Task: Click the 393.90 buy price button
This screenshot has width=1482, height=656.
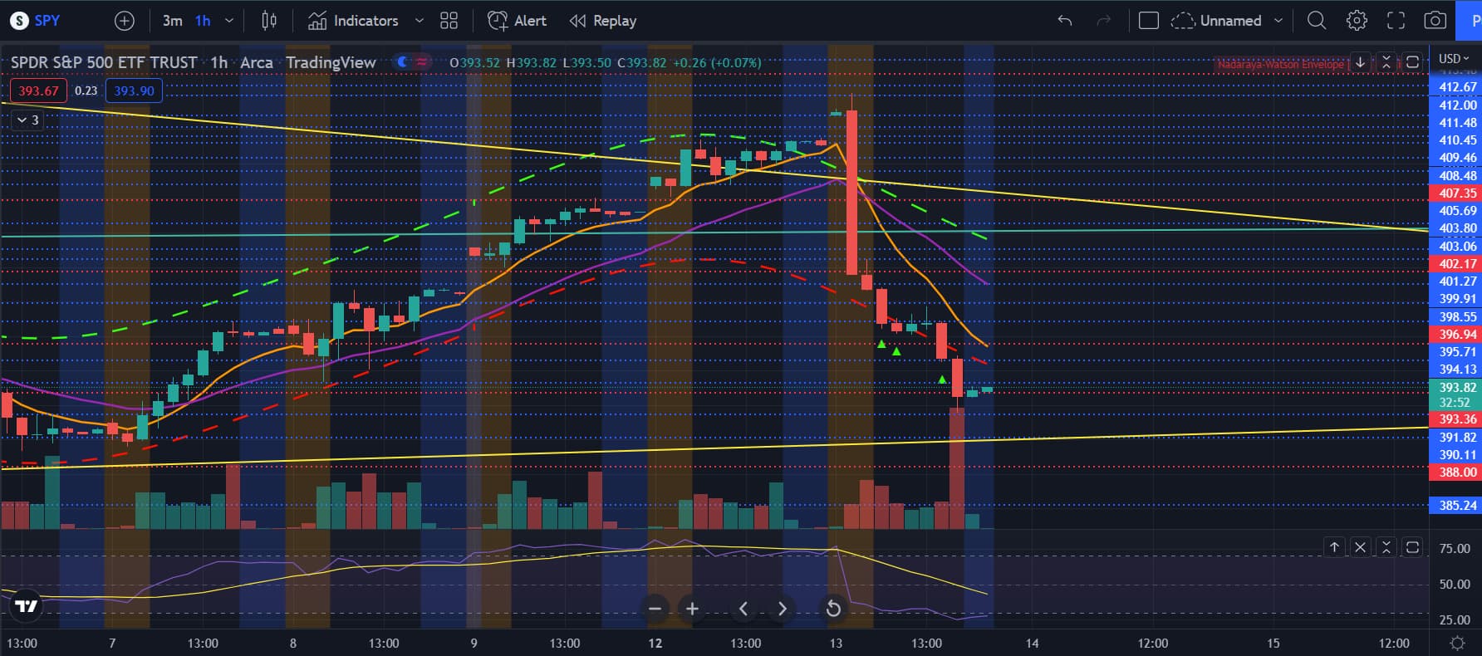Action: pyautogui.click(x=134, y=91)
